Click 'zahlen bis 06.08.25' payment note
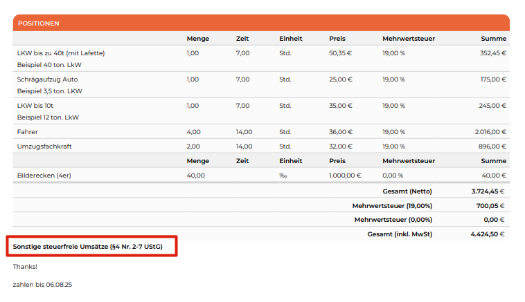This screenshot has height=302, width=525. [x=42, y=285]
